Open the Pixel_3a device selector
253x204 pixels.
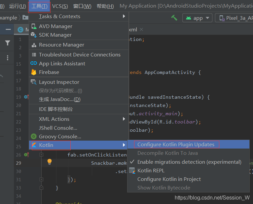234,18
